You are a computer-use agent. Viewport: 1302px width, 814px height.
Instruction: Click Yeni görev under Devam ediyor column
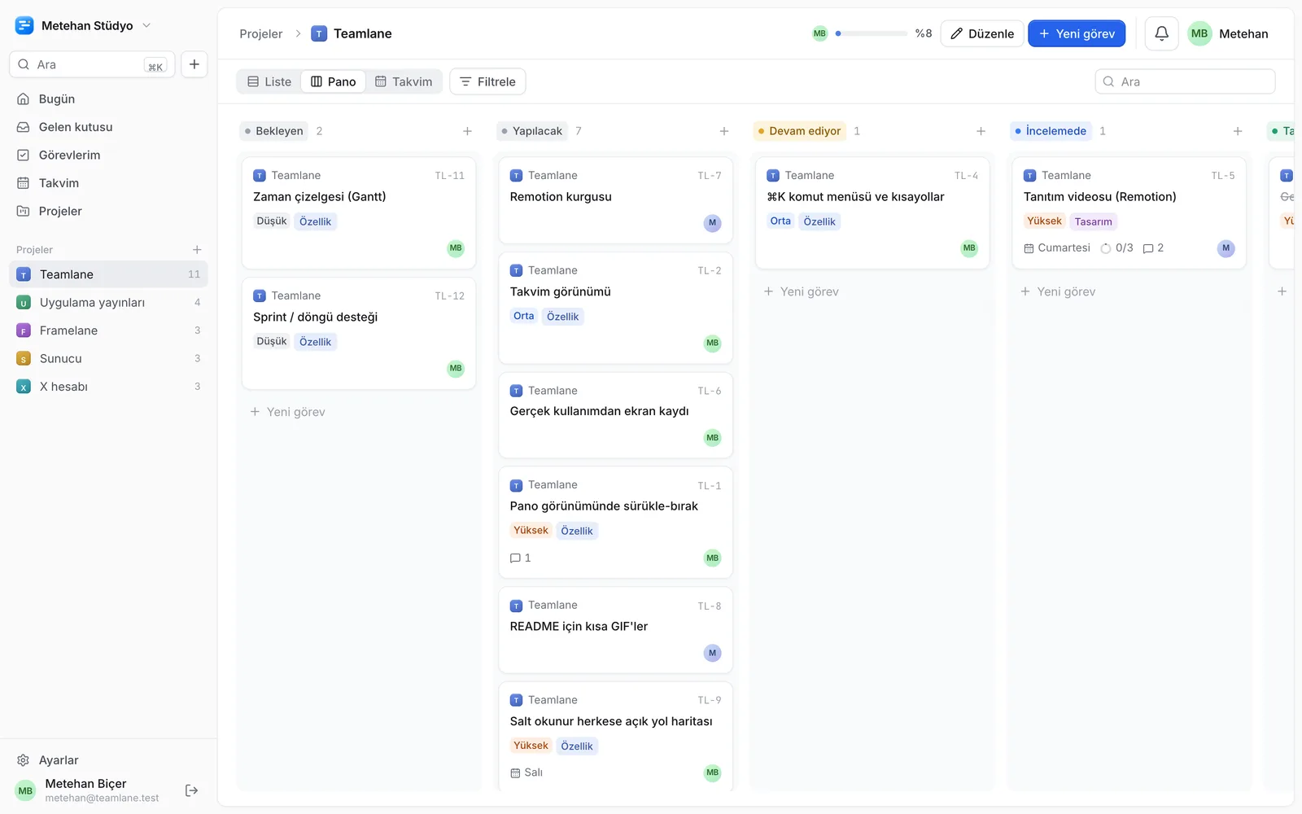[x=801, y=291]
